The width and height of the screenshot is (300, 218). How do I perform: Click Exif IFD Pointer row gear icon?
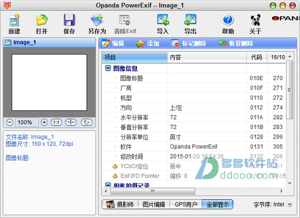(115, 176)
